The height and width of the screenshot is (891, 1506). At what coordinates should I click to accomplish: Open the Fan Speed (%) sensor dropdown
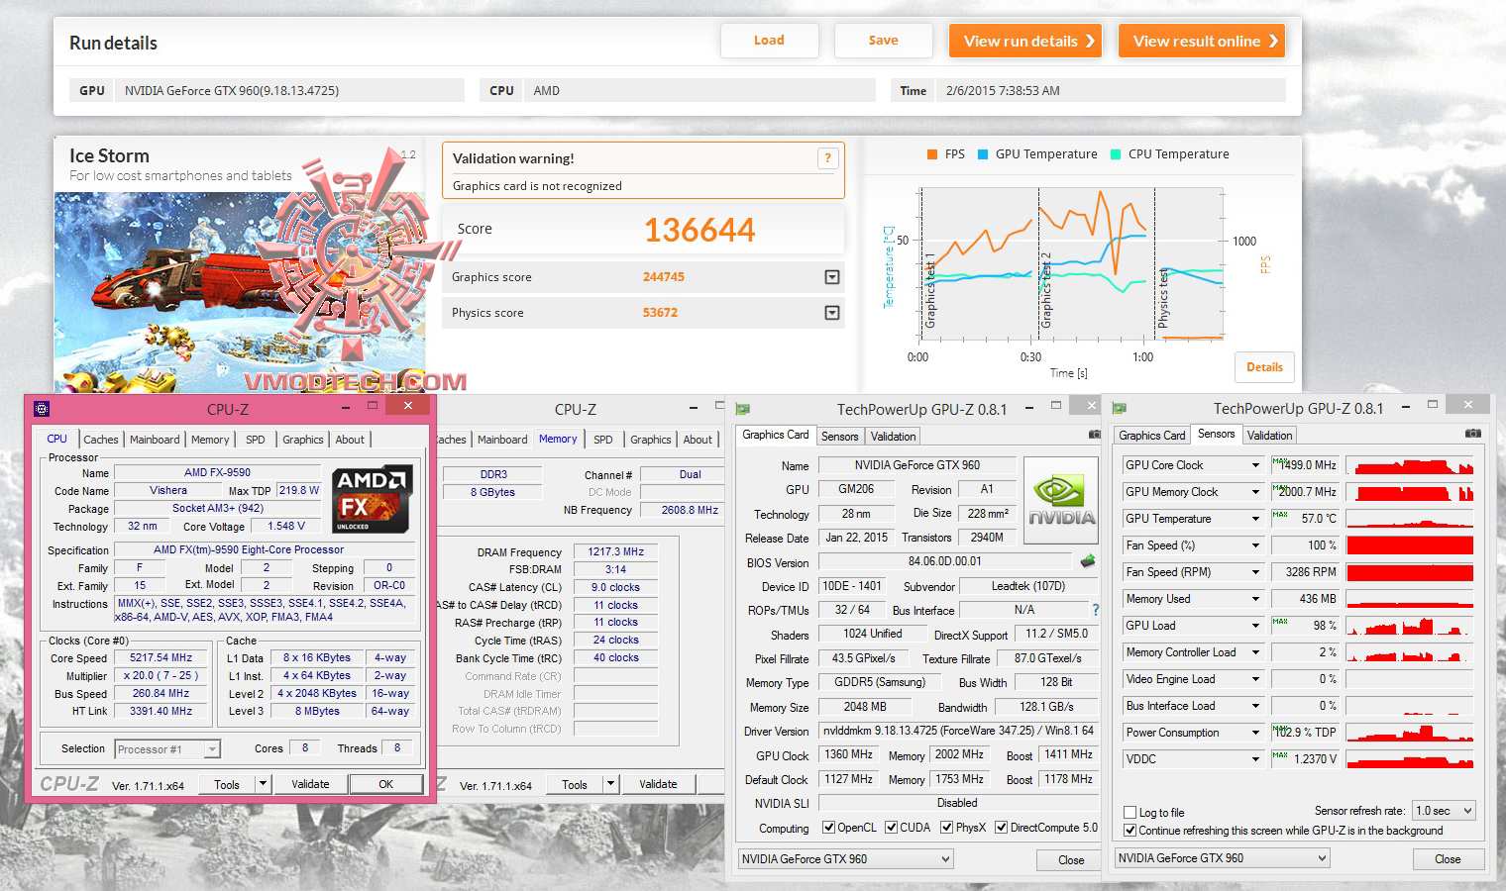point(1255,545)
